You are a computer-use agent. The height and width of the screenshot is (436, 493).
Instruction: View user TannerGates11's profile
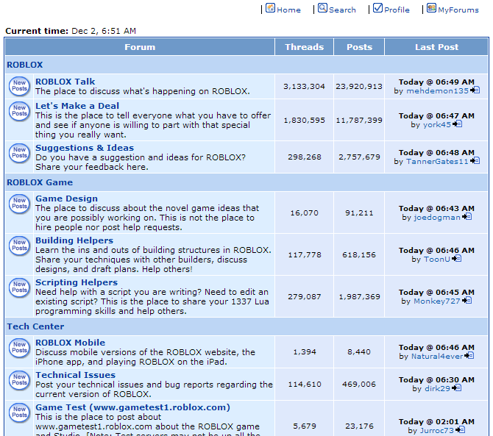coord(437,161)
